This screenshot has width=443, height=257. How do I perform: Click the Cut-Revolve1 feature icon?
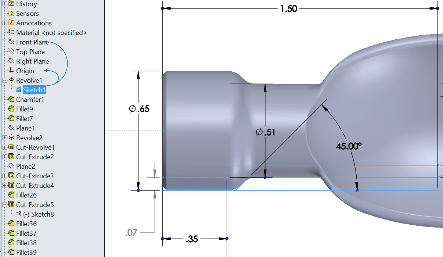[x=11, y=147]
